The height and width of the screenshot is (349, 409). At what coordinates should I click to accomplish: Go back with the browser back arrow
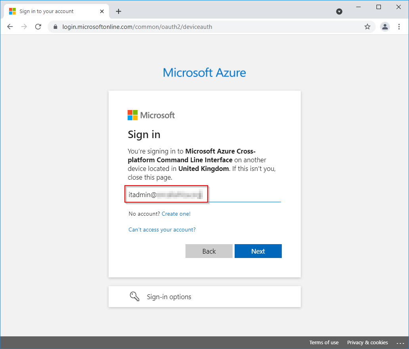pyautogui.click(x=10, y=27)
